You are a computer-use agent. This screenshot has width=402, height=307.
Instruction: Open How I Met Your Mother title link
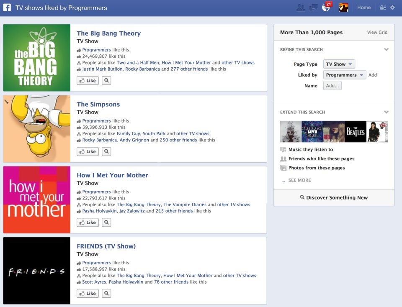(113, 175)
